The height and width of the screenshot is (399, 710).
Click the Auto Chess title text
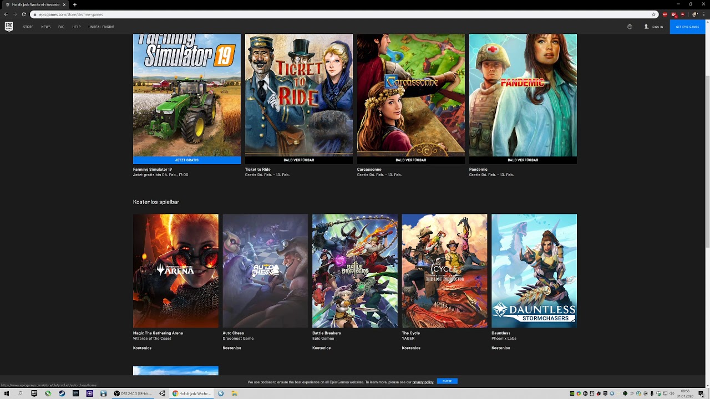pos(234,333)
